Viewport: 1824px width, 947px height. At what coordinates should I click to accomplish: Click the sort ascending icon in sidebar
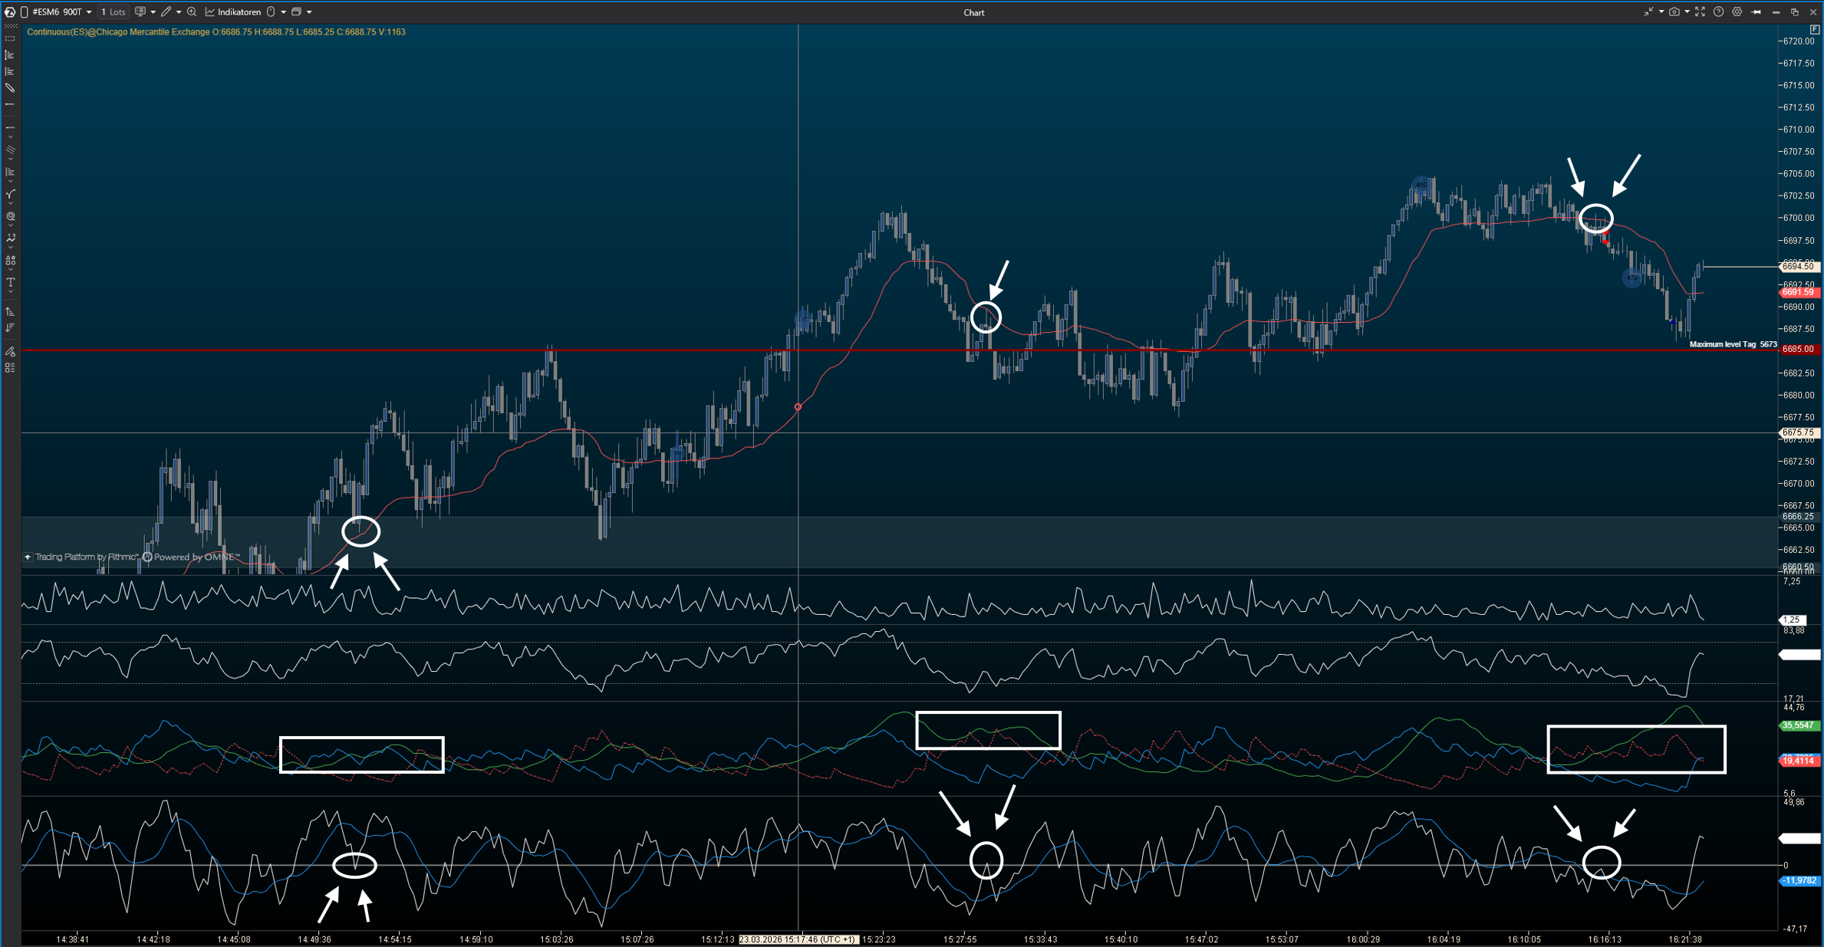tap(10, 311)
